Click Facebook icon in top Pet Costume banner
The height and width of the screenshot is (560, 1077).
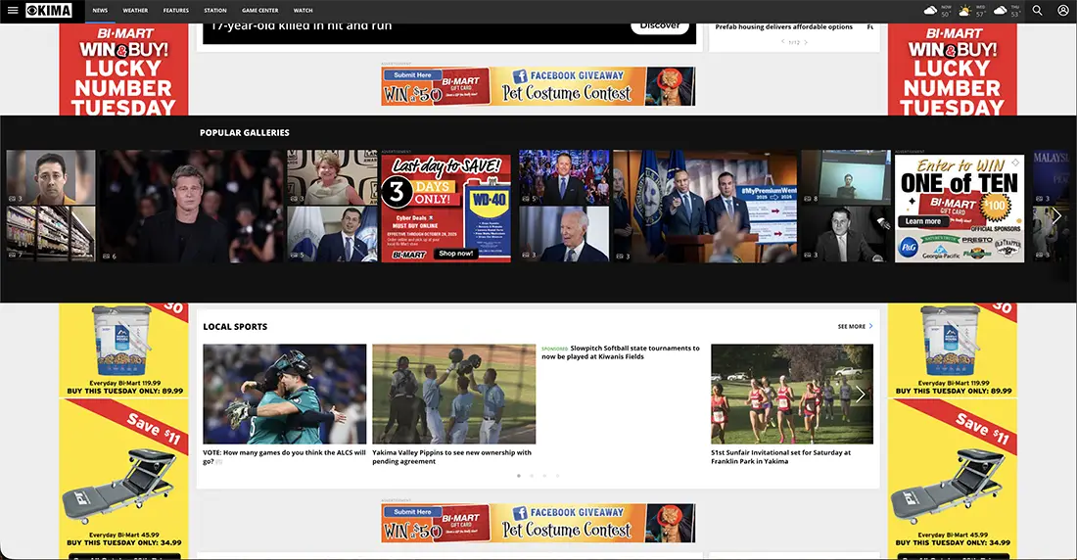pyautogui.click(x=520, y=76)
